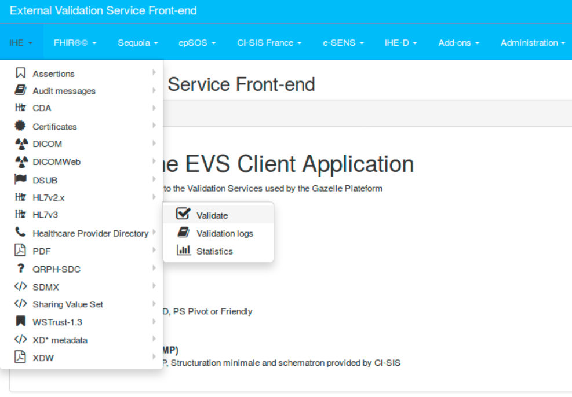Image resolution: width=572 pixels, height=397 pixels.
Task: Click the phone icon beside Healthcare Provider Directory
Action: pos(21,233)
